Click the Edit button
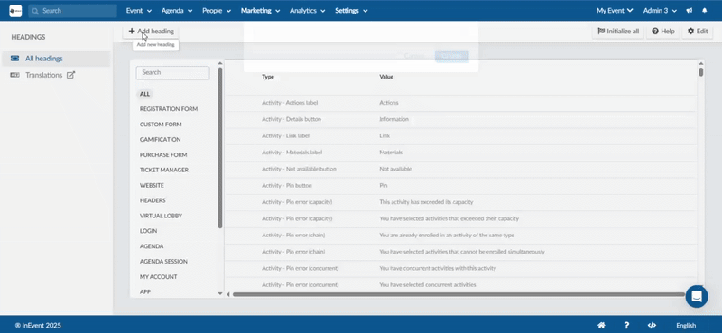722x333 pixels. click(697, 32)
